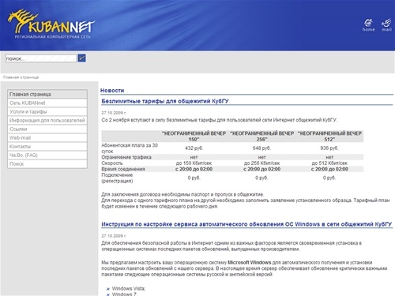Focus the поиск search field

coord(40,58)
